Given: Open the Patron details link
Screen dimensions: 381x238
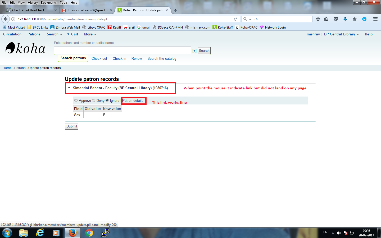Looking at the screenshot, I should pyautogui.click(x=133, y=101).
